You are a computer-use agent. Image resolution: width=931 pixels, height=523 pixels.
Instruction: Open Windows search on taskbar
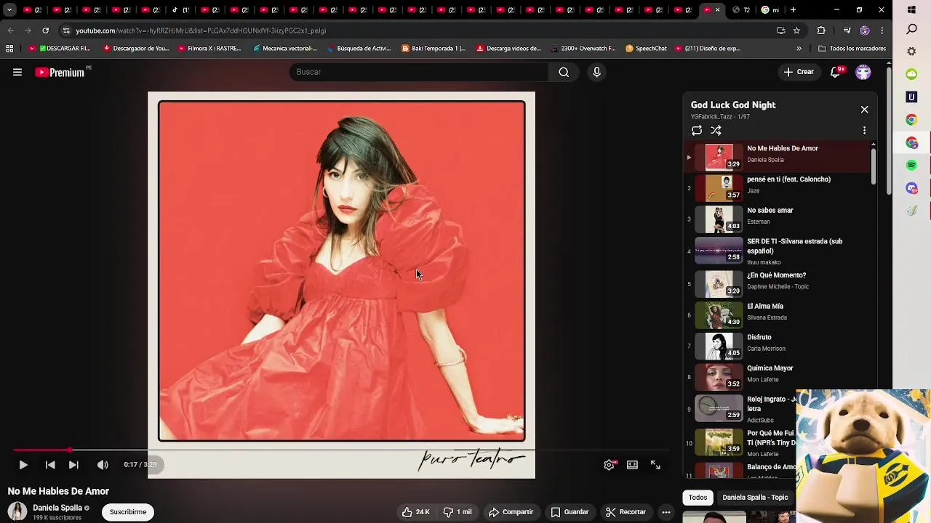(911, 29)
